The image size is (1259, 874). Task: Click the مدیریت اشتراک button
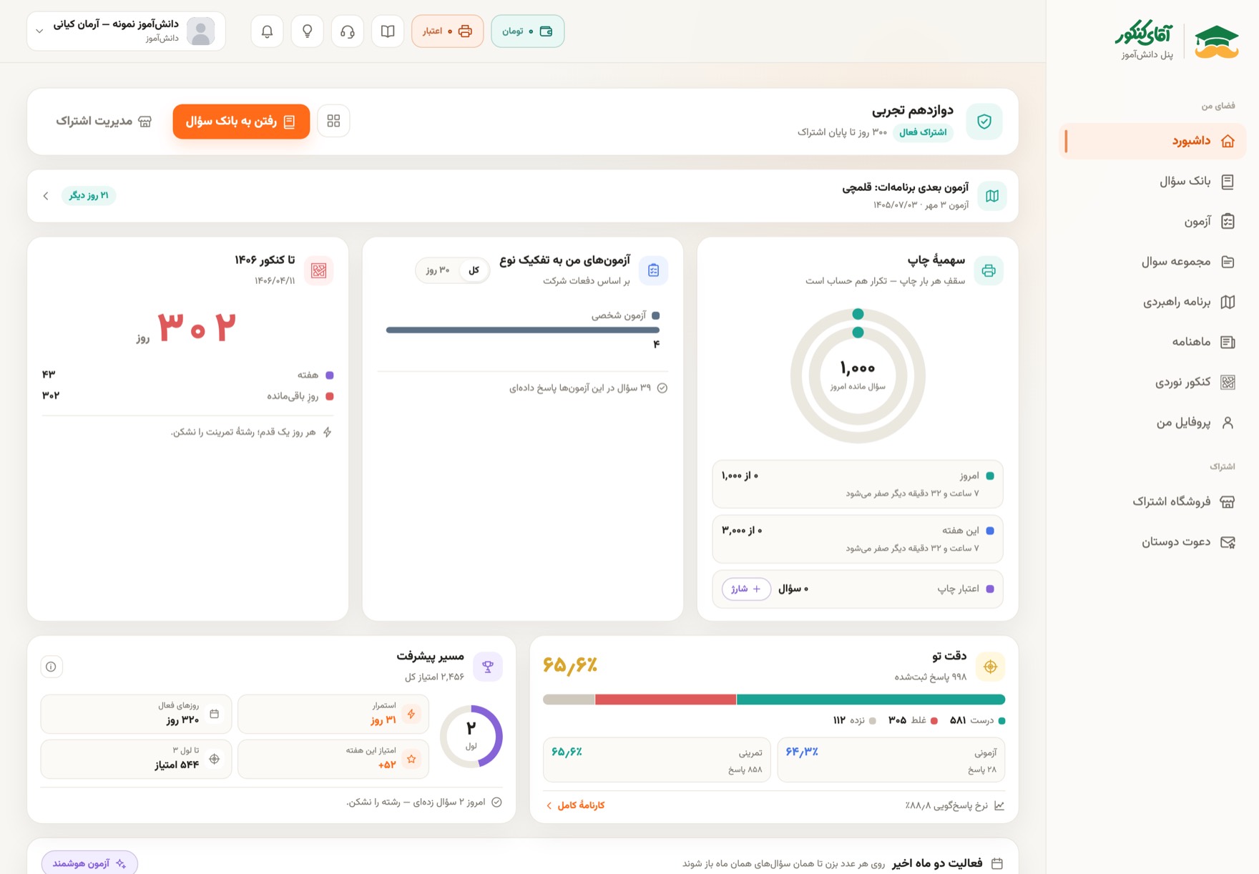tap(104, 122)
